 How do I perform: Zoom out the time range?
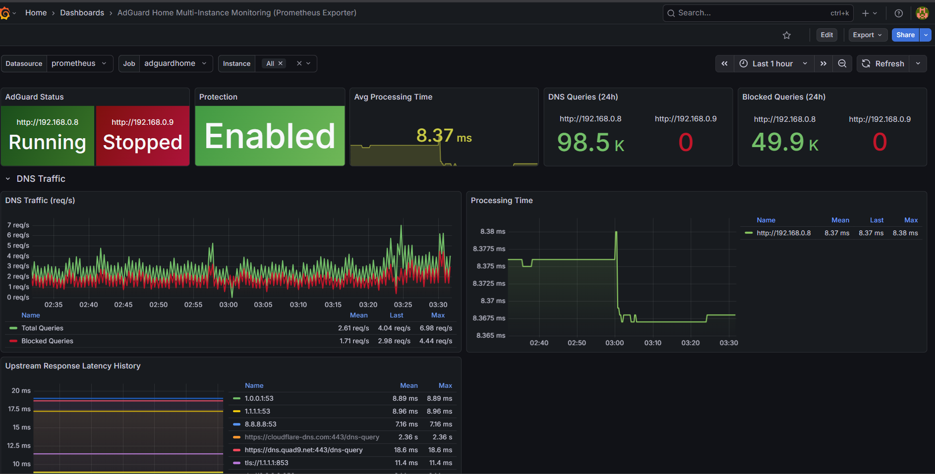click(842, 63)
